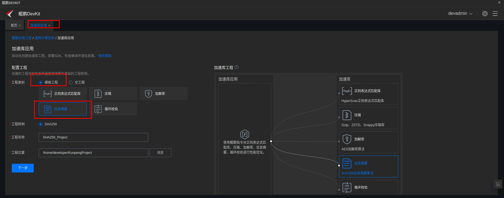Image resolution: width=504 pixels, height=198 pixels.
Task: Click the 加速库应用 page heading text
Action: click(x=23, y=49)
